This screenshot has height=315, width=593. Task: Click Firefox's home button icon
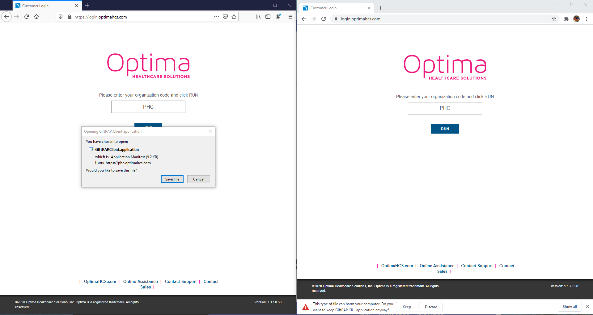[x=36, y=17]
